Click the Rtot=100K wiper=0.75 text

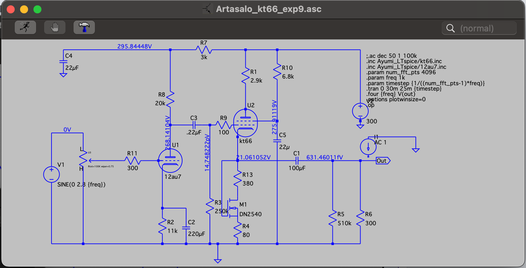click(101, 166)
